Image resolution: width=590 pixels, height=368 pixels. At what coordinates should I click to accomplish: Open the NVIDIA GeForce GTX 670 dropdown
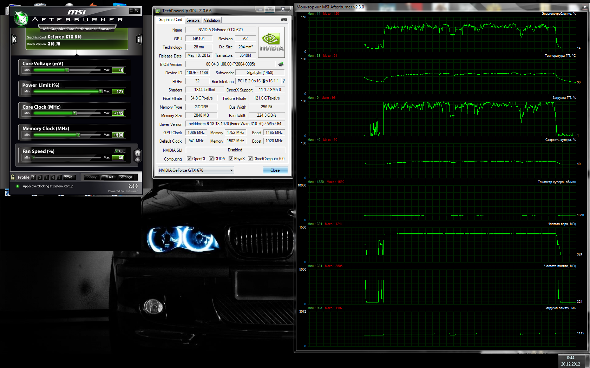[196, 170]
